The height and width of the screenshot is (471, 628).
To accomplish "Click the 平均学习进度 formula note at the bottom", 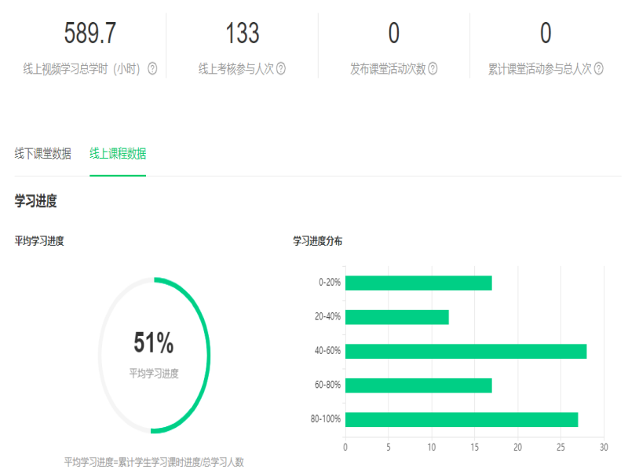I will tap(154, 462).
